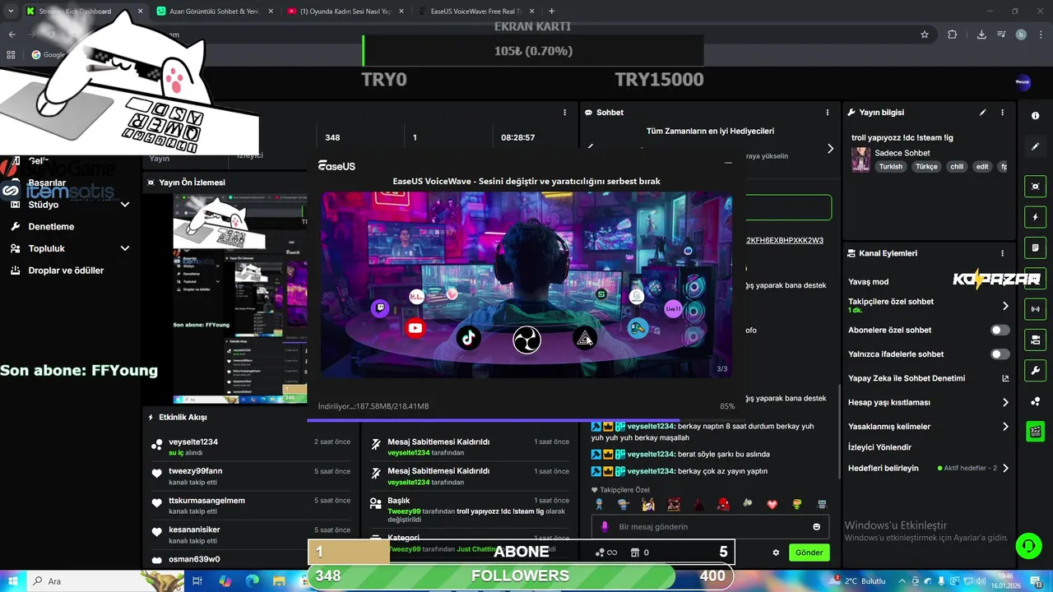
Task: Click the info icon in right sidebar
Action: click(x=1036, y=116)
